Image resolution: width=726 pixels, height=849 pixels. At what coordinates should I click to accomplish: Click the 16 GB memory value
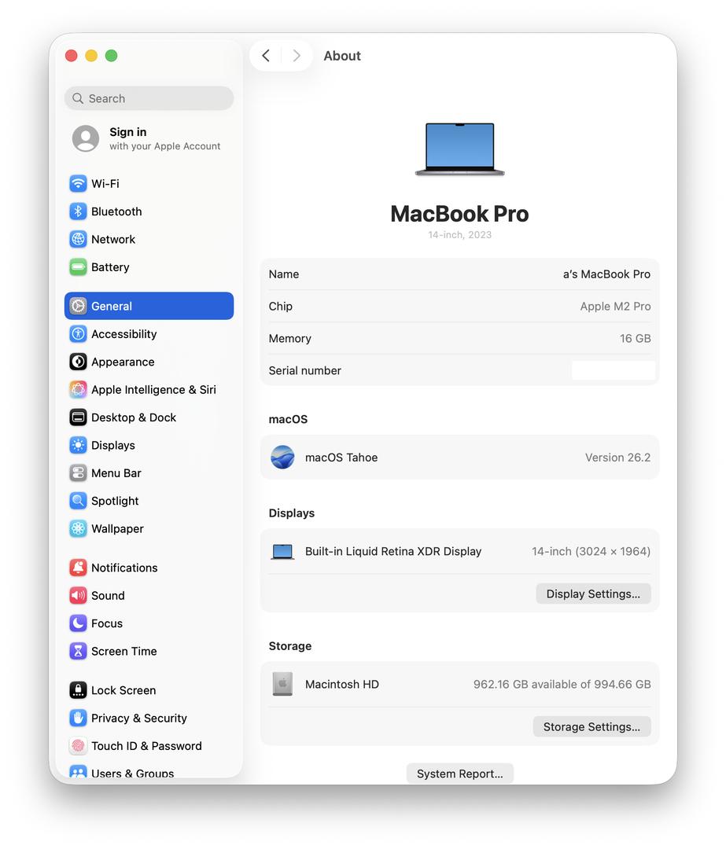point(636,338)
